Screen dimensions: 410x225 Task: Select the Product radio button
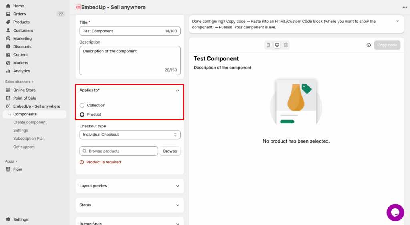pyautogui.click(x=82, y=115)
